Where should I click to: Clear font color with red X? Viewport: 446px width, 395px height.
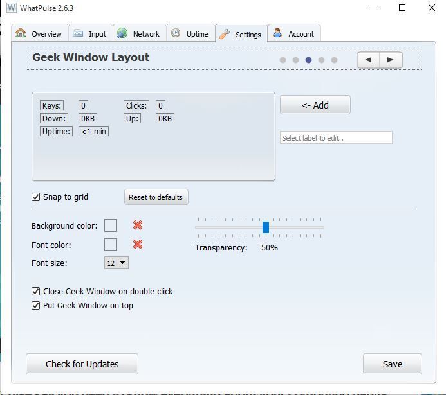pyautogui.click(x=138, y=244)
